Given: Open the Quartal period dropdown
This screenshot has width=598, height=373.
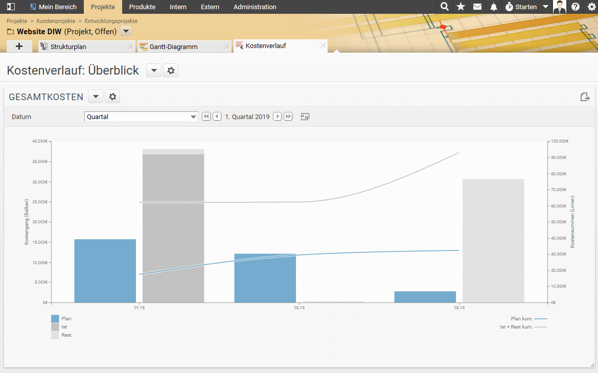Looking at the screenshot, I should coord(141,116).
